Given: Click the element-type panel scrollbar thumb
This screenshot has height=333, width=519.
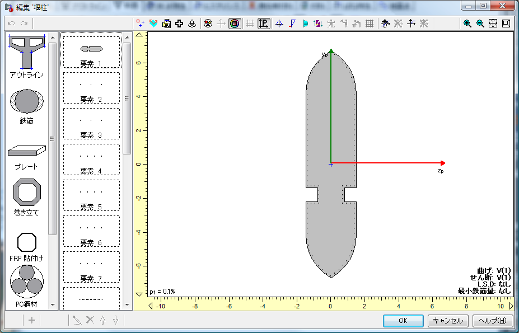Looking at the screenshot, I should [x=53, y=138].
